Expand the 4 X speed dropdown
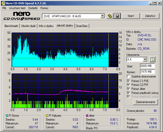The image size is (163, 132). [145, 60]
